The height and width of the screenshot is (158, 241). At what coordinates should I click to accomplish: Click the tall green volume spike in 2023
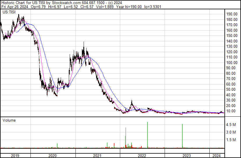pyautogui.click(x=182, y=136)
